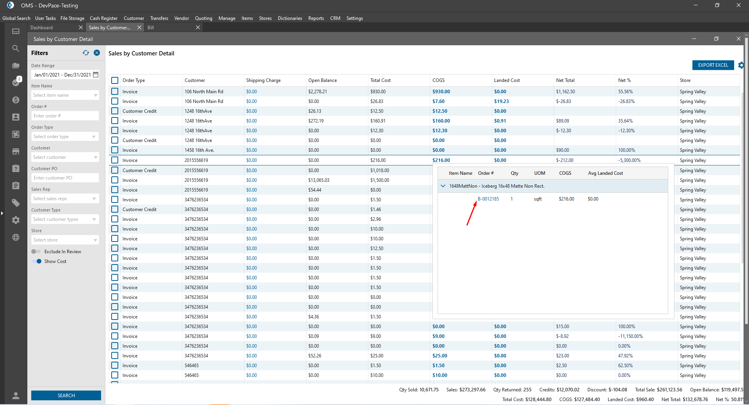Click the Customer PO input field
The height and width of the screenshot is (405, 749).
pos(65,178)
